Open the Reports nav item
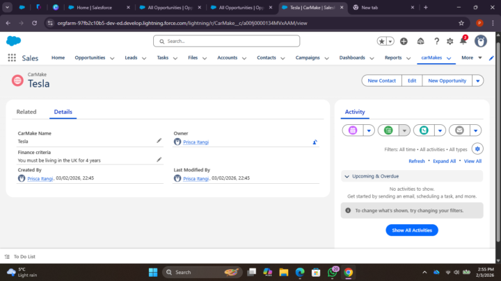 pyautogui.click(x=393, y=58)
